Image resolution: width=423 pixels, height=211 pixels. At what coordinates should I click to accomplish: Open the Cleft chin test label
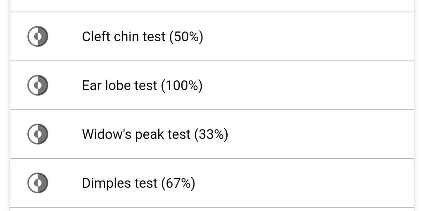[124, 37]
